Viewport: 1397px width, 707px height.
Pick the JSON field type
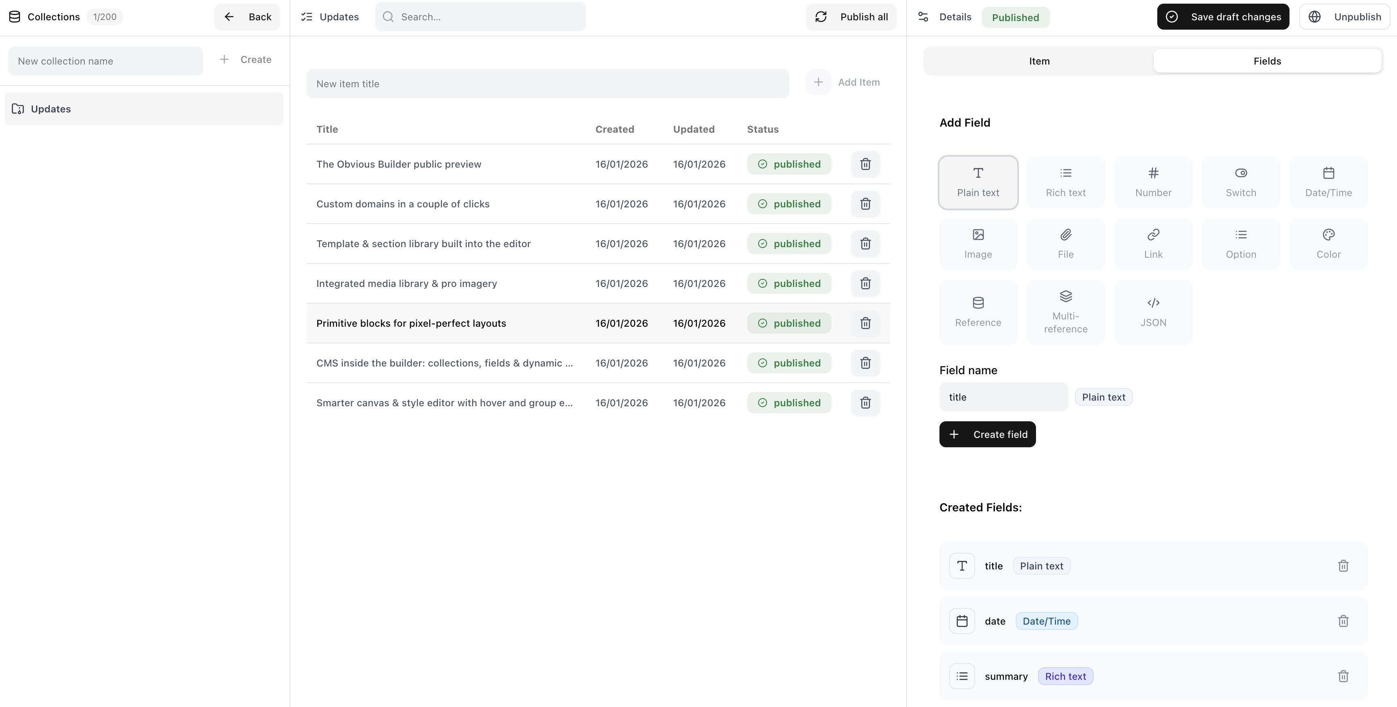click(1153, 312)
